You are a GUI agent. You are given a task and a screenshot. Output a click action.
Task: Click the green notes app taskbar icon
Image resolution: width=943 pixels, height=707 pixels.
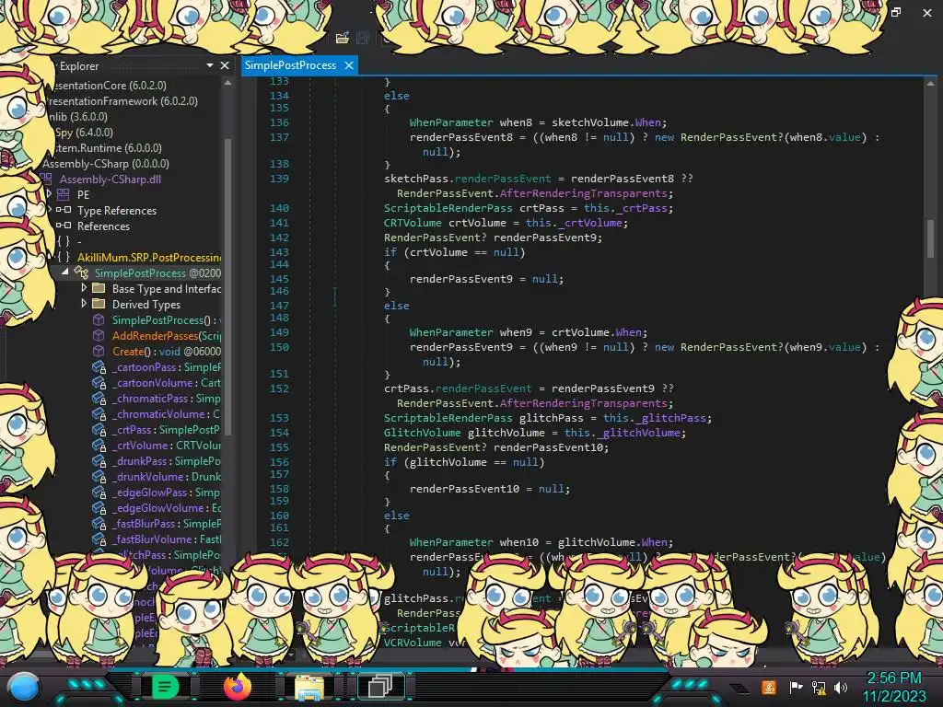click(164, 687)
